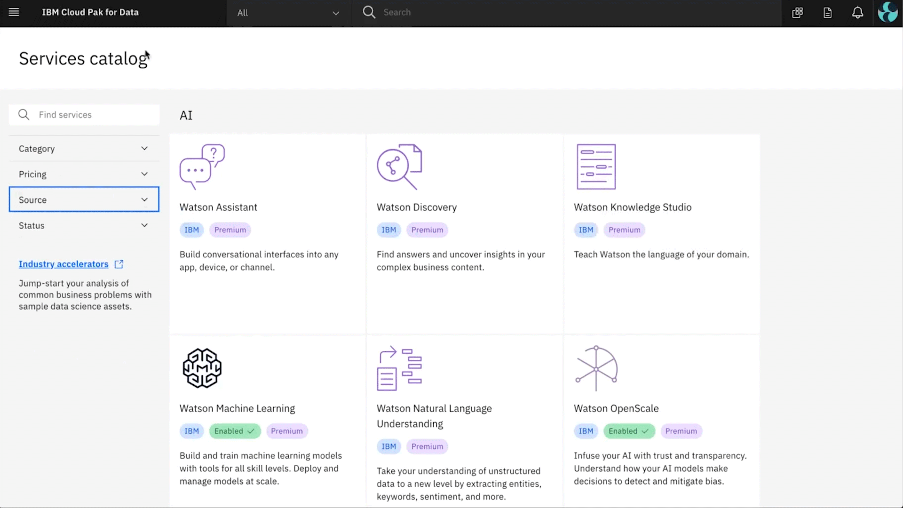Click the IBM tag on Watson Discovery
The height and width of the screenshot is (508, 903).
coord(388,230)
